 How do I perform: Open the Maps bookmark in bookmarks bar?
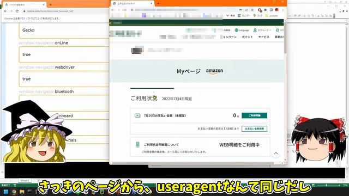tap(258, 16)
